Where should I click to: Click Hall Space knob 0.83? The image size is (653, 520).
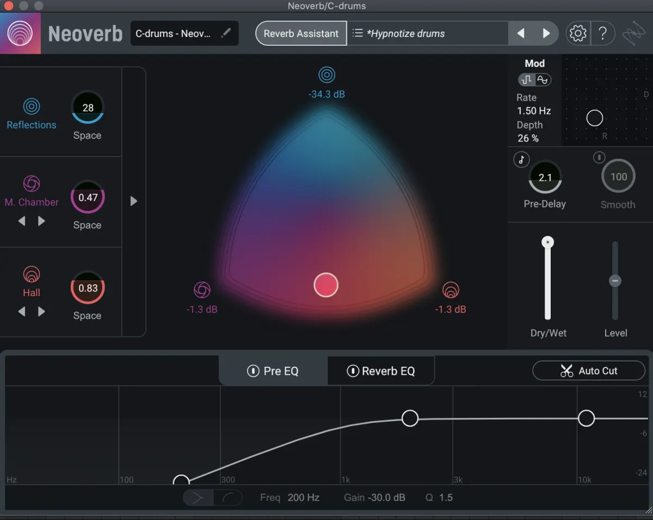(x=88, y=288)
